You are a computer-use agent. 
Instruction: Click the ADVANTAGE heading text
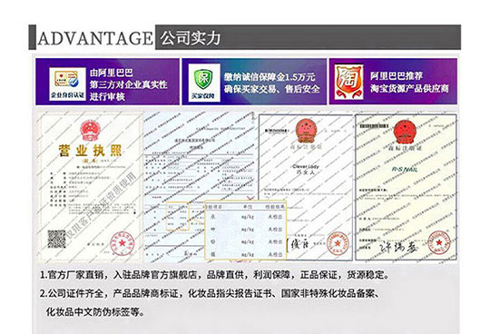[x=95, y=38]
